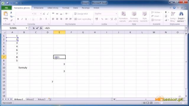Click the Comma style icon
Viewport: 189px width, 106px height.
pyautogui.click(x=106, y=19)
